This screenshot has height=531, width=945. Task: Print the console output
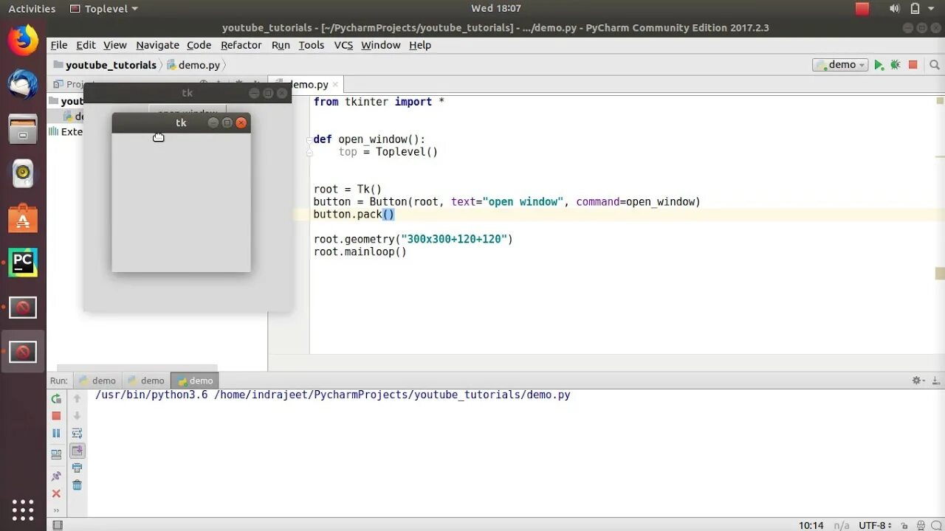pyautogui.click(x=77, y=468)
